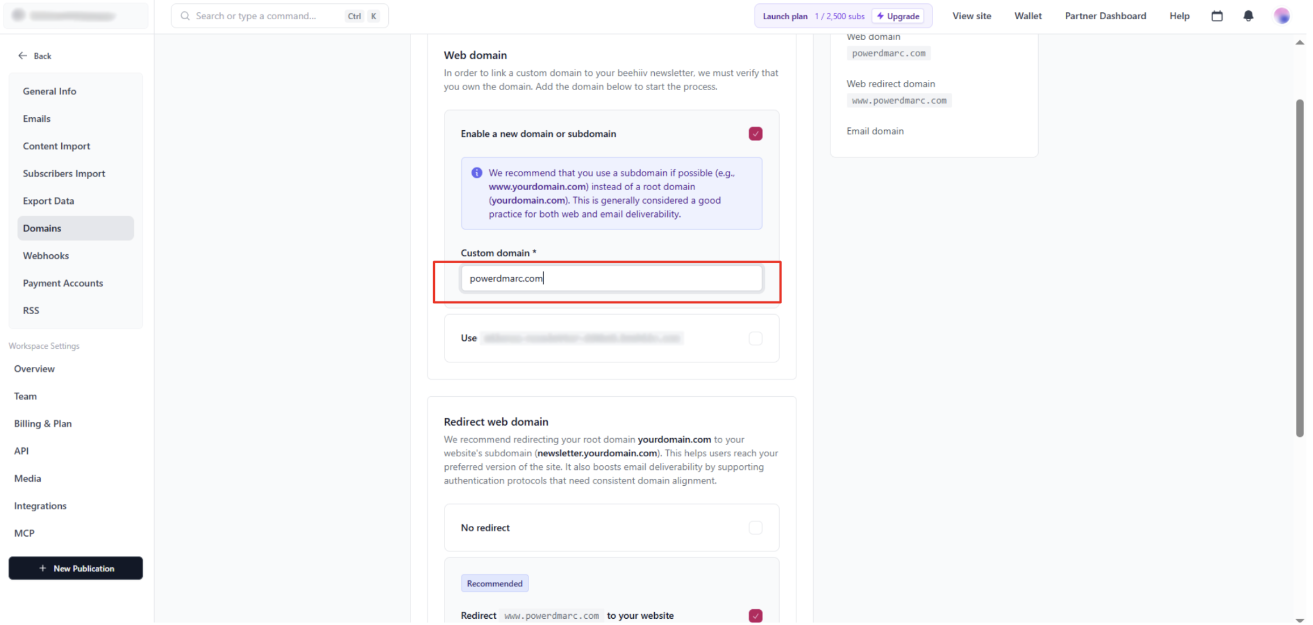The image size is (1313, 625).
Task: Click the plus icon on New Publication
Action: coord(43,568)
